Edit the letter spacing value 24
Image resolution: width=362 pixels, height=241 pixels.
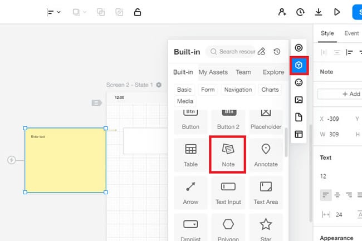click(x=339, y=215)
